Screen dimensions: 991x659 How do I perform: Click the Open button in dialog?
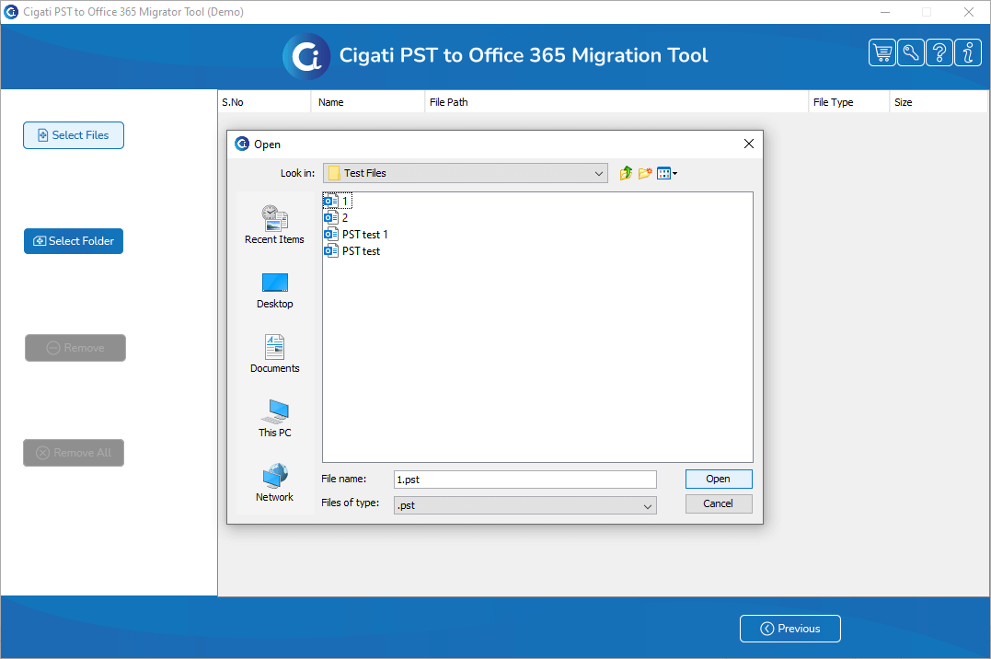tap(719, 479)
